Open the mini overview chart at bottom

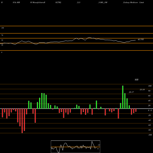pos(76,147)
